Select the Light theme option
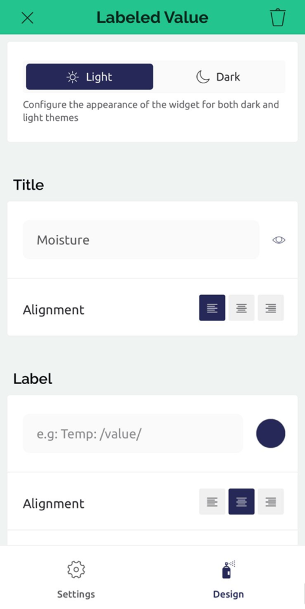 point(90,77)
